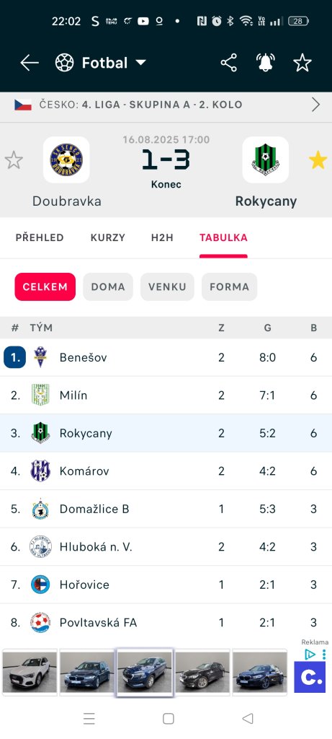Tap the Milín club crest
332x739 pixels.
point(40,395)
